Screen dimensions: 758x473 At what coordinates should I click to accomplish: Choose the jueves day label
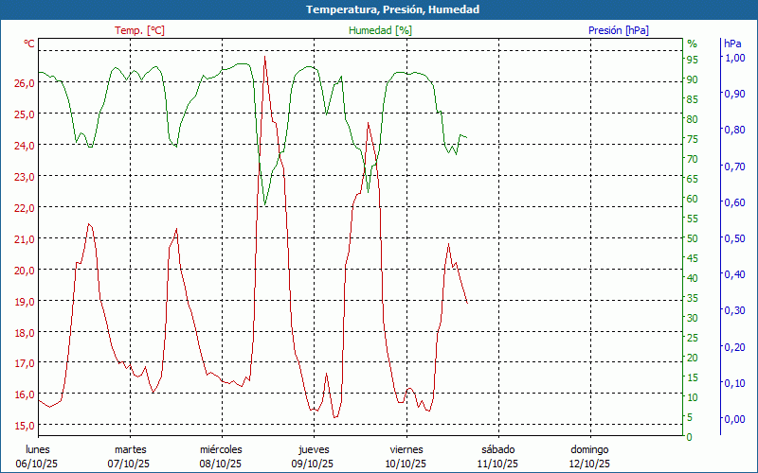coord(314,449)
